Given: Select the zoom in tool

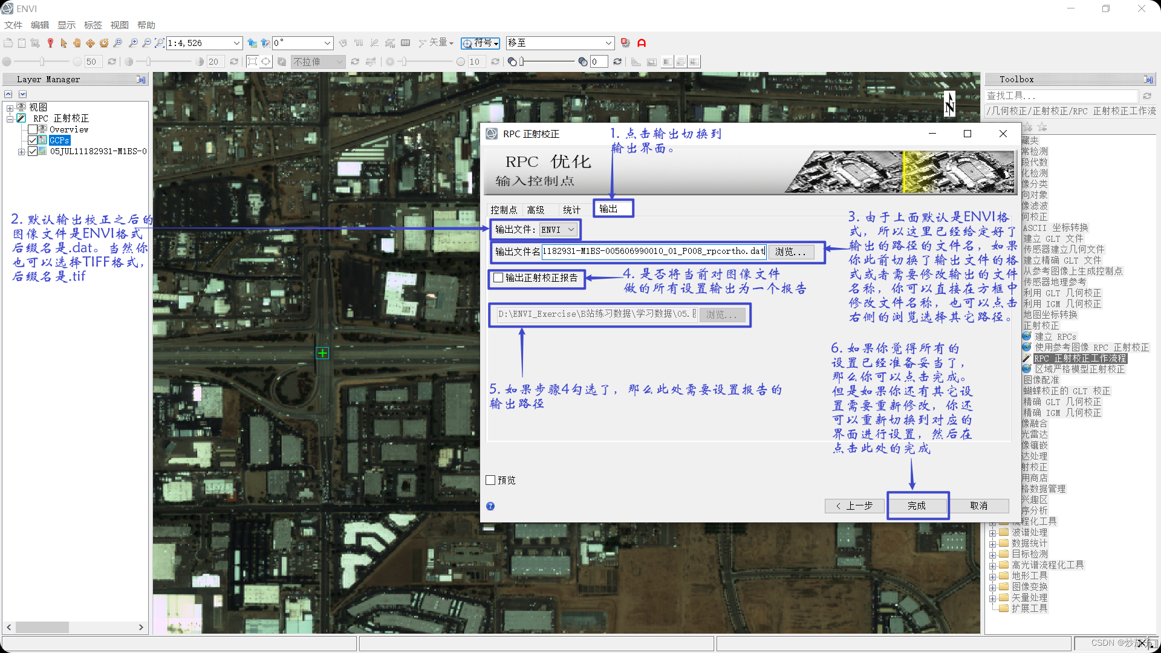Looking at the screenshot, I should [x=134, y=43].
